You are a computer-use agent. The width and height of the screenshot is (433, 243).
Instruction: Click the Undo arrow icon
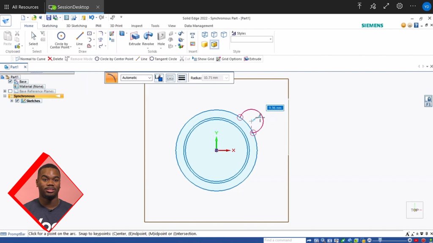(x=91, y=18)
